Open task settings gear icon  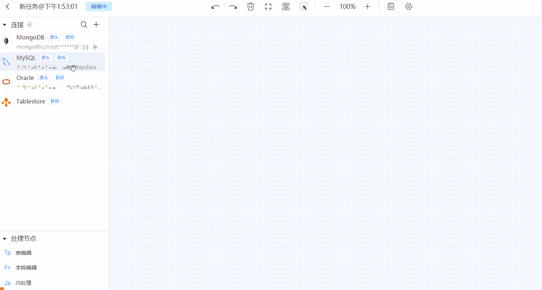pos(409,7)
